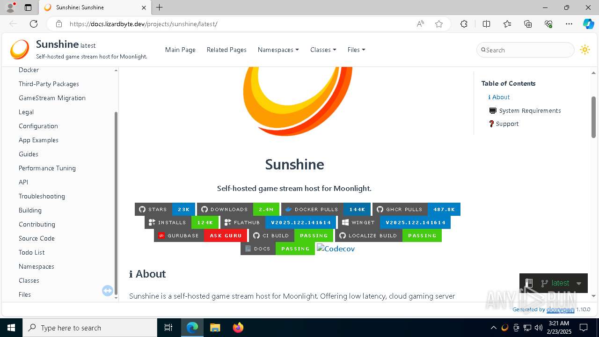Click the Downloads 2.4M badge
This screenshot has height=337, width=599.
coord(238,209)
